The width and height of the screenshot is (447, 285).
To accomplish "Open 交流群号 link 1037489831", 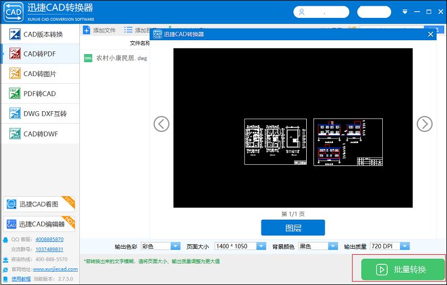I will [x=49, y=249].
